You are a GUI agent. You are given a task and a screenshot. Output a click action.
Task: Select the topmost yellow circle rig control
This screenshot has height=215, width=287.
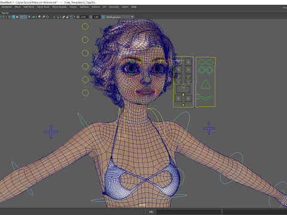pos(85,26)
